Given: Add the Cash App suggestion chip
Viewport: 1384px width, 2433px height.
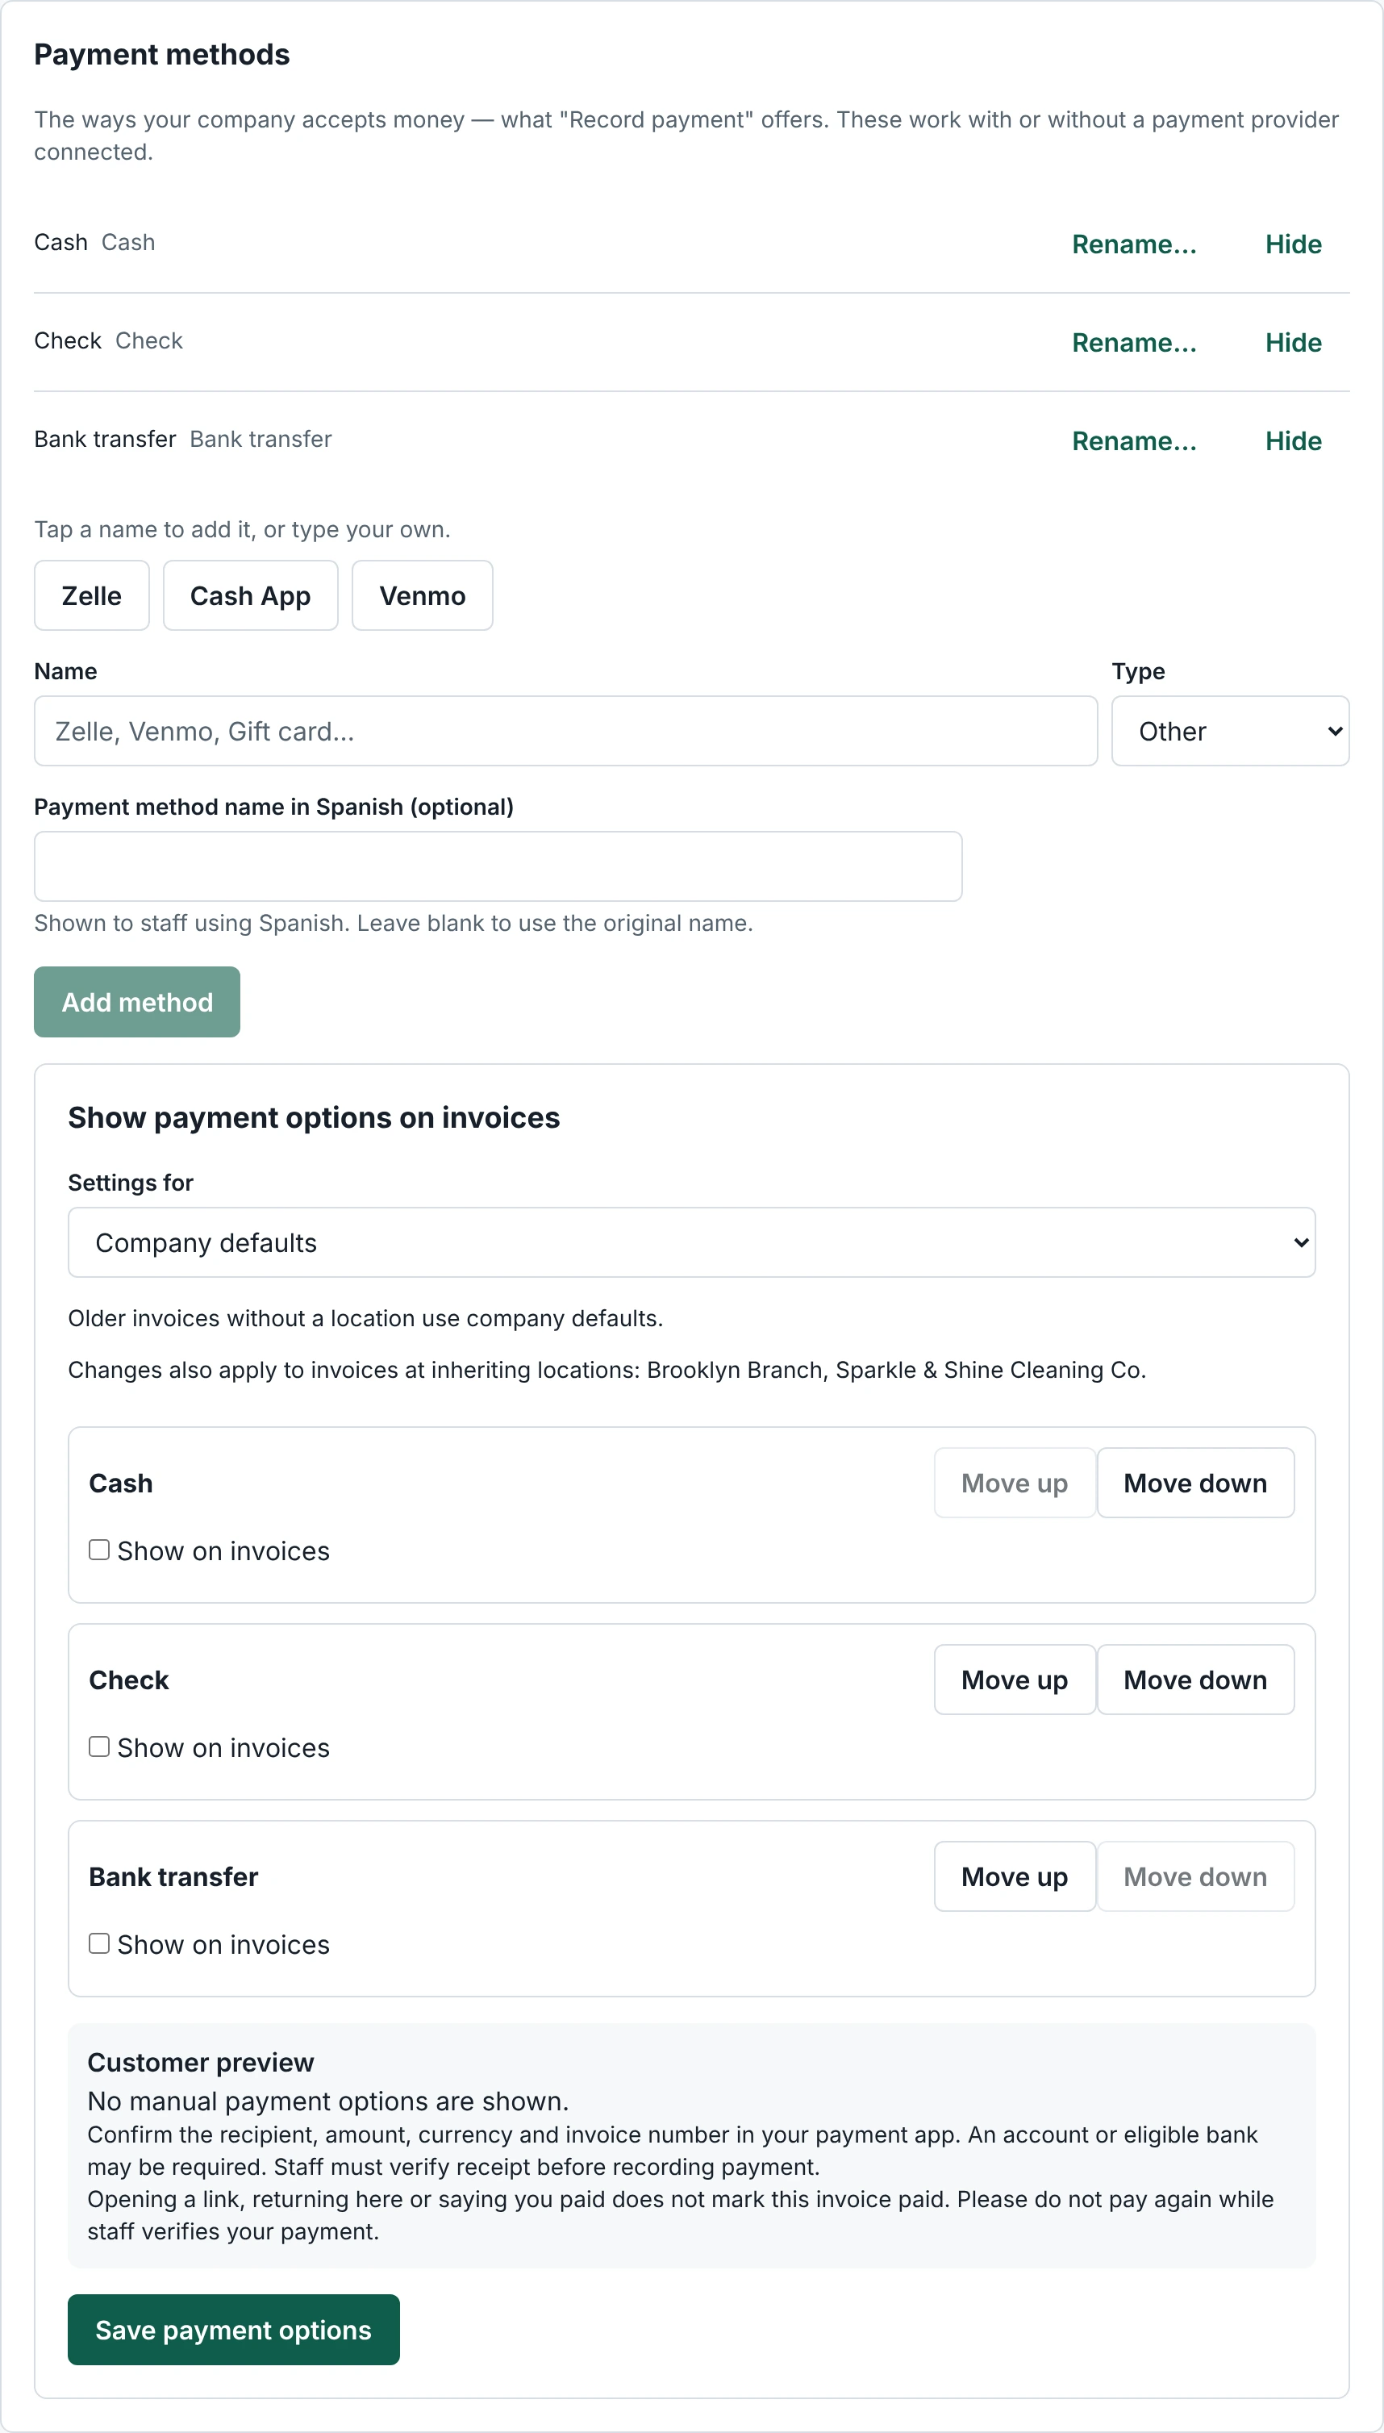Looking at the screenshot, I should (251, 595).
